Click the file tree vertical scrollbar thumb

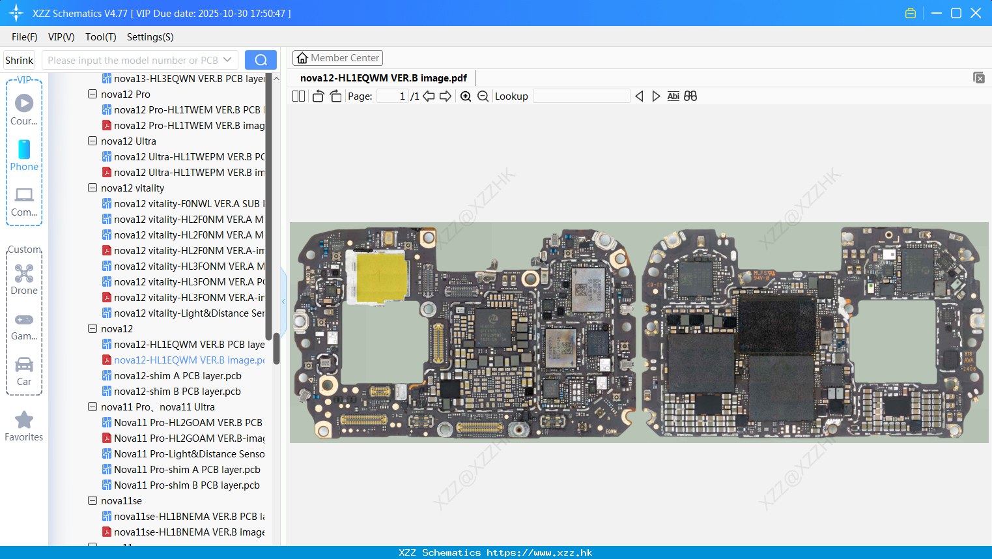(x=276, y=349)
